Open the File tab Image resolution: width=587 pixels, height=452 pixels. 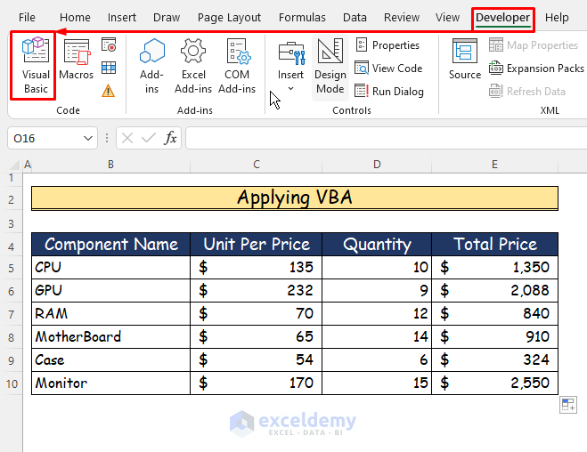tap(27, 18)
